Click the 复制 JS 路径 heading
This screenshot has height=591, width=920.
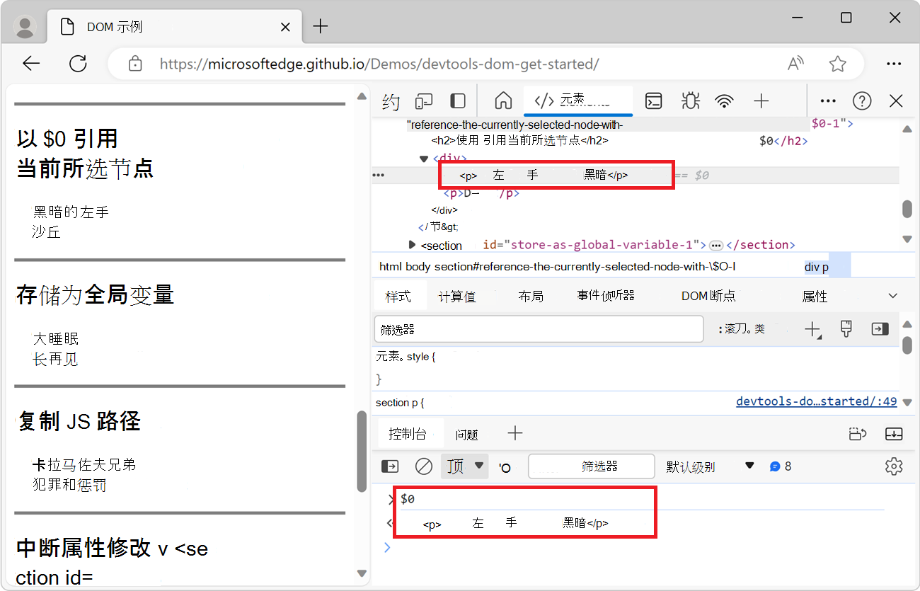coord(79,421)
